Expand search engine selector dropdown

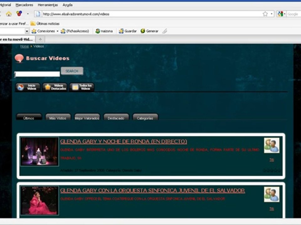point(284,14)
